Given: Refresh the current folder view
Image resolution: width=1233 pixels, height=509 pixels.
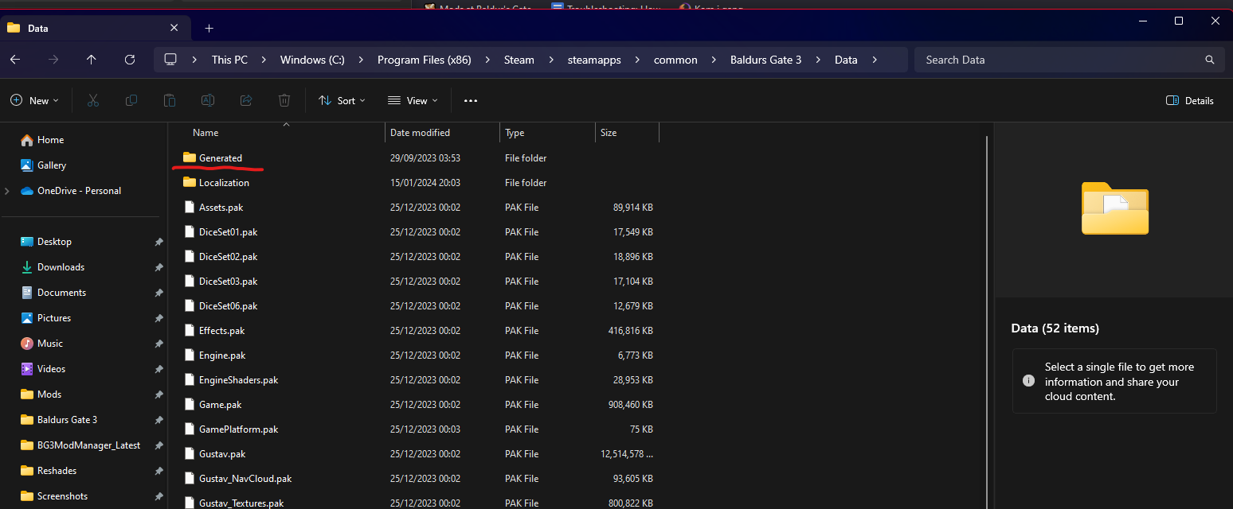Looking at the screenshot, I should click(x=130, y=60).
